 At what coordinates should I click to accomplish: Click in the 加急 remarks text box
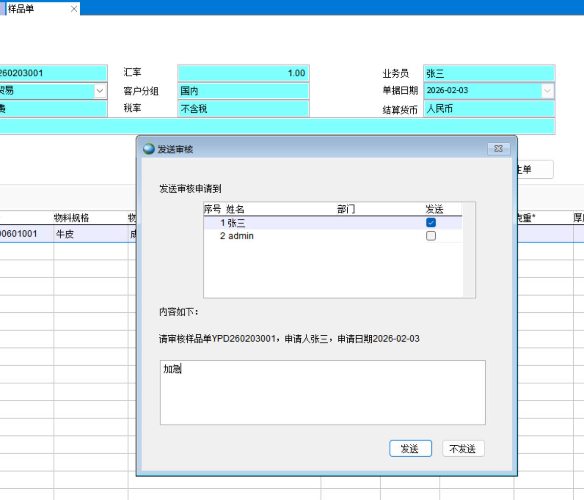322,392
